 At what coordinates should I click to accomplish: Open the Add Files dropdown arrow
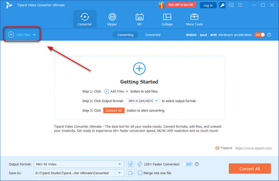coord(34,35)
